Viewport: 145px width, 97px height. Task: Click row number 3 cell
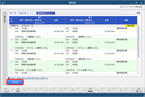(12, 55)
